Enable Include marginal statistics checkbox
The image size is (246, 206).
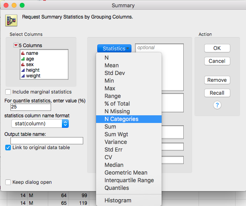coord(8,92)
